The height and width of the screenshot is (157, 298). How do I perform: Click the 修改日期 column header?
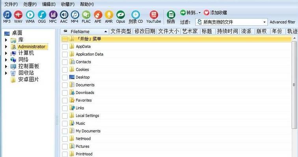(x=145, y=31)
